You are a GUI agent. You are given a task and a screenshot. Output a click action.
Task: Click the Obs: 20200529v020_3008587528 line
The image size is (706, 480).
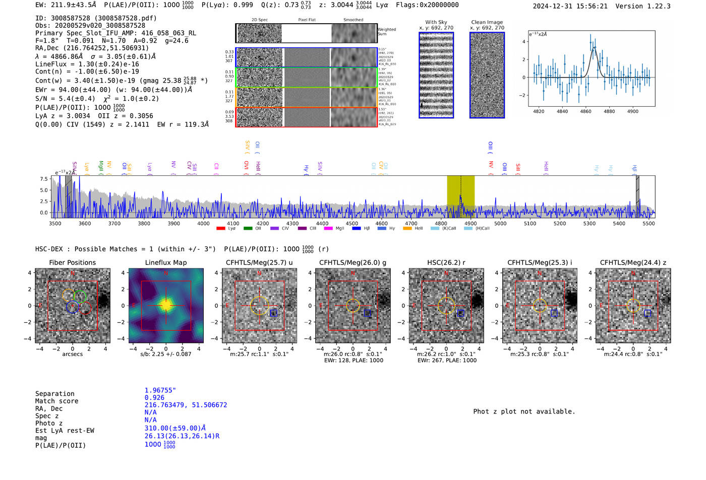click(90, 25)
